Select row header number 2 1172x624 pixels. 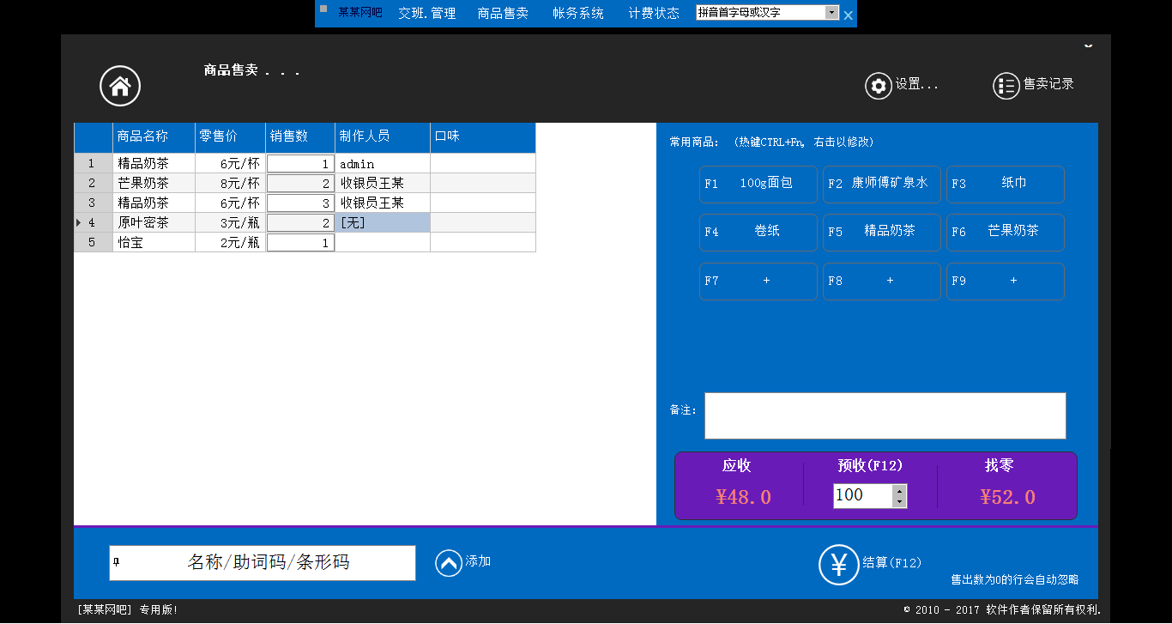point(93,183)
